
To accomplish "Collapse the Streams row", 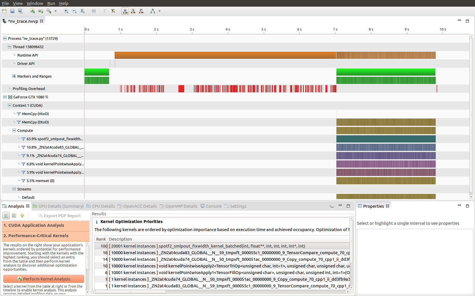I will pos(14,189).
